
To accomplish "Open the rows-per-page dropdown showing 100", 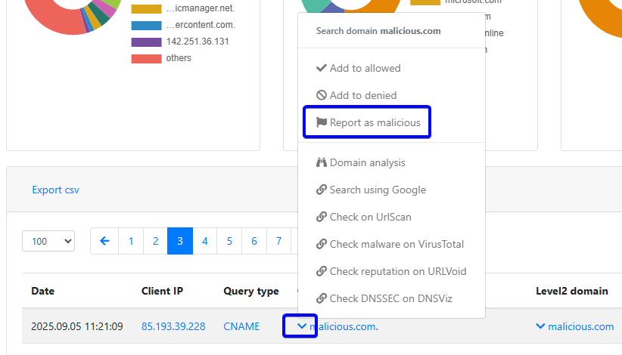I will coord(48,241).
